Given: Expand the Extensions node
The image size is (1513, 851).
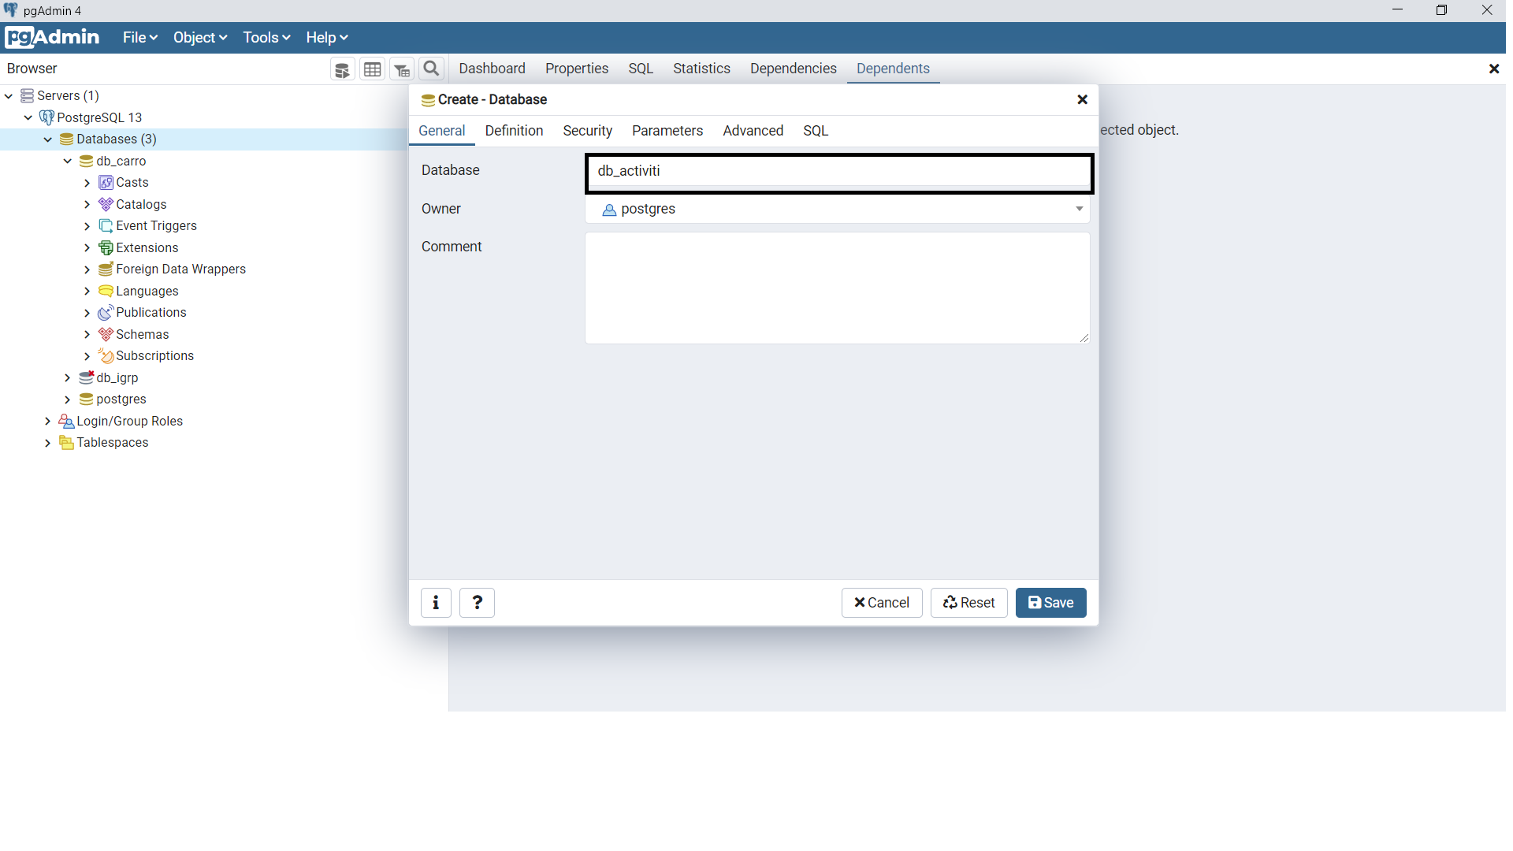Looking at the screenshot, I should [87, 247].
